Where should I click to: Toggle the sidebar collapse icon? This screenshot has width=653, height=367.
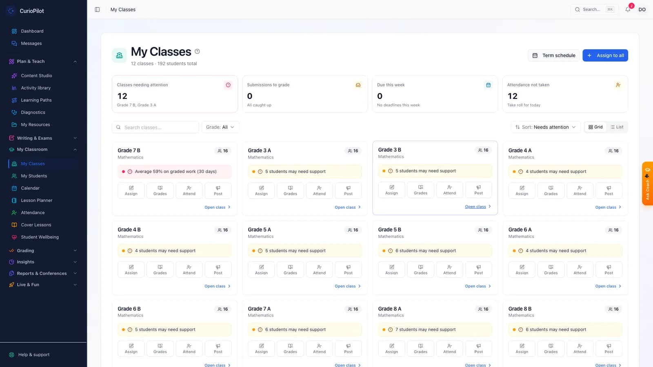(x=97, y=9)
